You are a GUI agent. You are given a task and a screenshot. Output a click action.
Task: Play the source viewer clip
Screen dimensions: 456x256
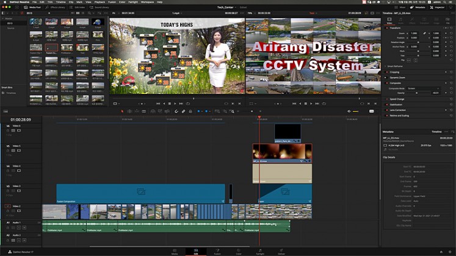pos(175,104)
